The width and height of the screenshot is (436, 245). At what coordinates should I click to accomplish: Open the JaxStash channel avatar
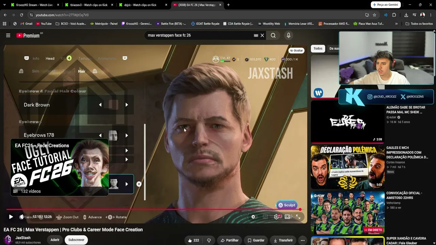8,240
